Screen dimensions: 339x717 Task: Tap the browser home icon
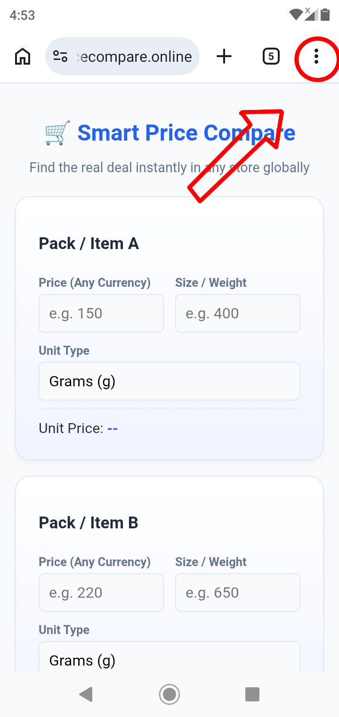(x=23, y=57)
